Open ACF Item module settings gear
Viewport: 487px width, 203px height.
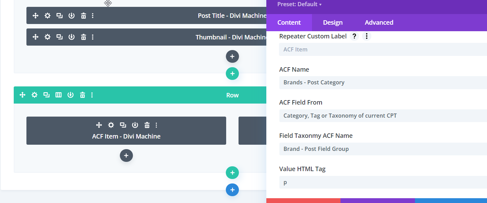pyautogui.click(x=111, y=125)
